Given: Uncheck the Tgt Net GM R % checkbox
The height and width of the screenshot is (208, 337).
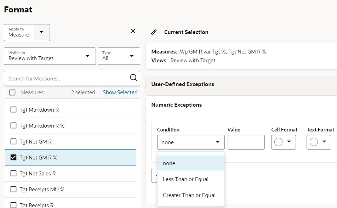Looking at the screenshot, I should click(x=13, y=157).
